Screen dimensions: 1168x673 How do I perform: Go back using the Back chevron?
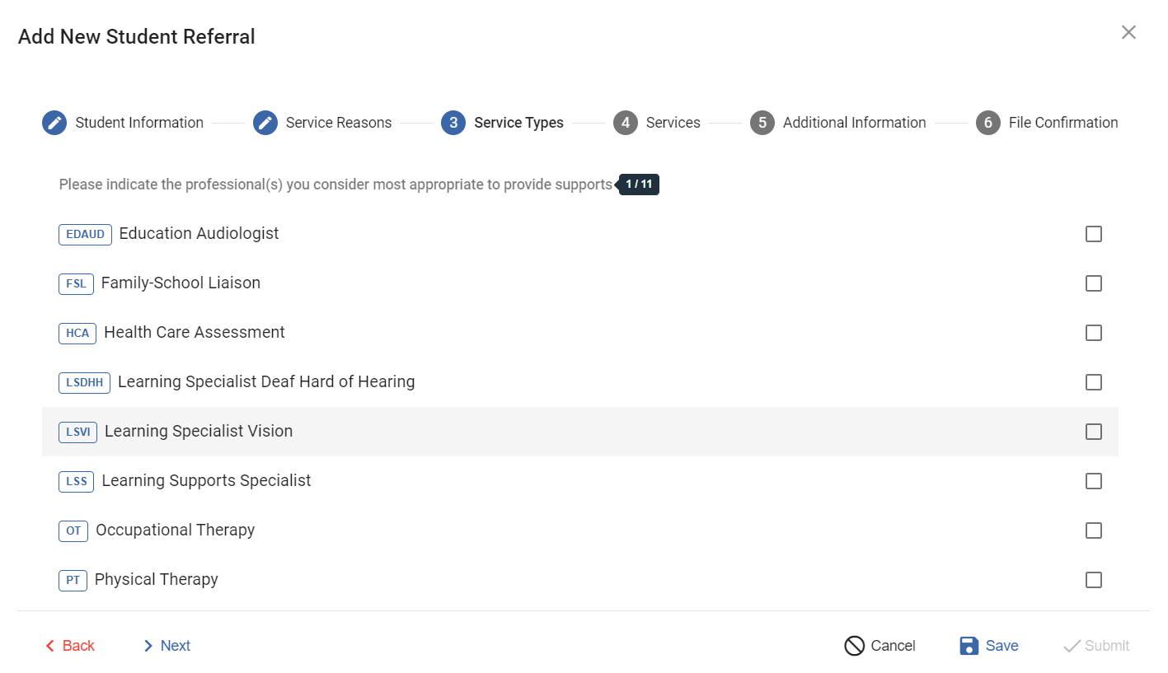coord(51,646)
